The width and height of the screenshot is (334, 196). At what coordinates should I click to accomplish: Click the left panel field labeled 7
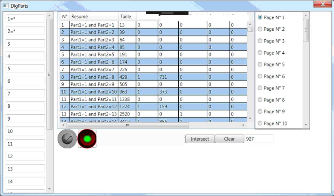[x=25, y=94]
